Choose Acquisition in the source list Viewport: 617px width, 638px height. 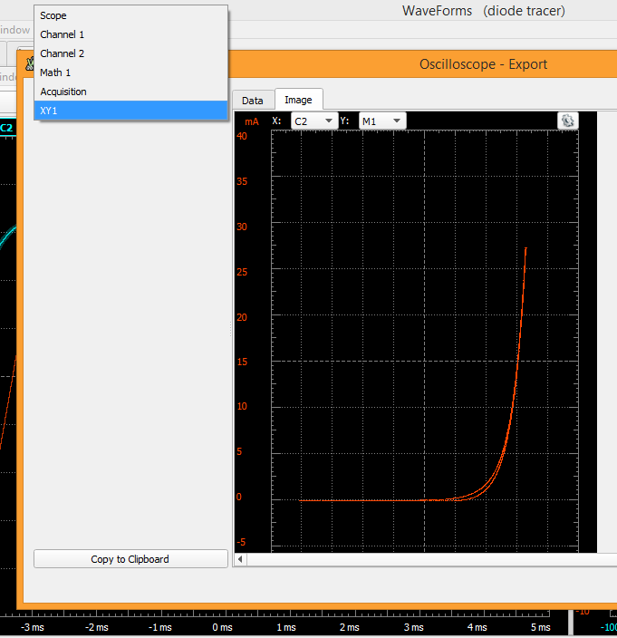[63, 92]
